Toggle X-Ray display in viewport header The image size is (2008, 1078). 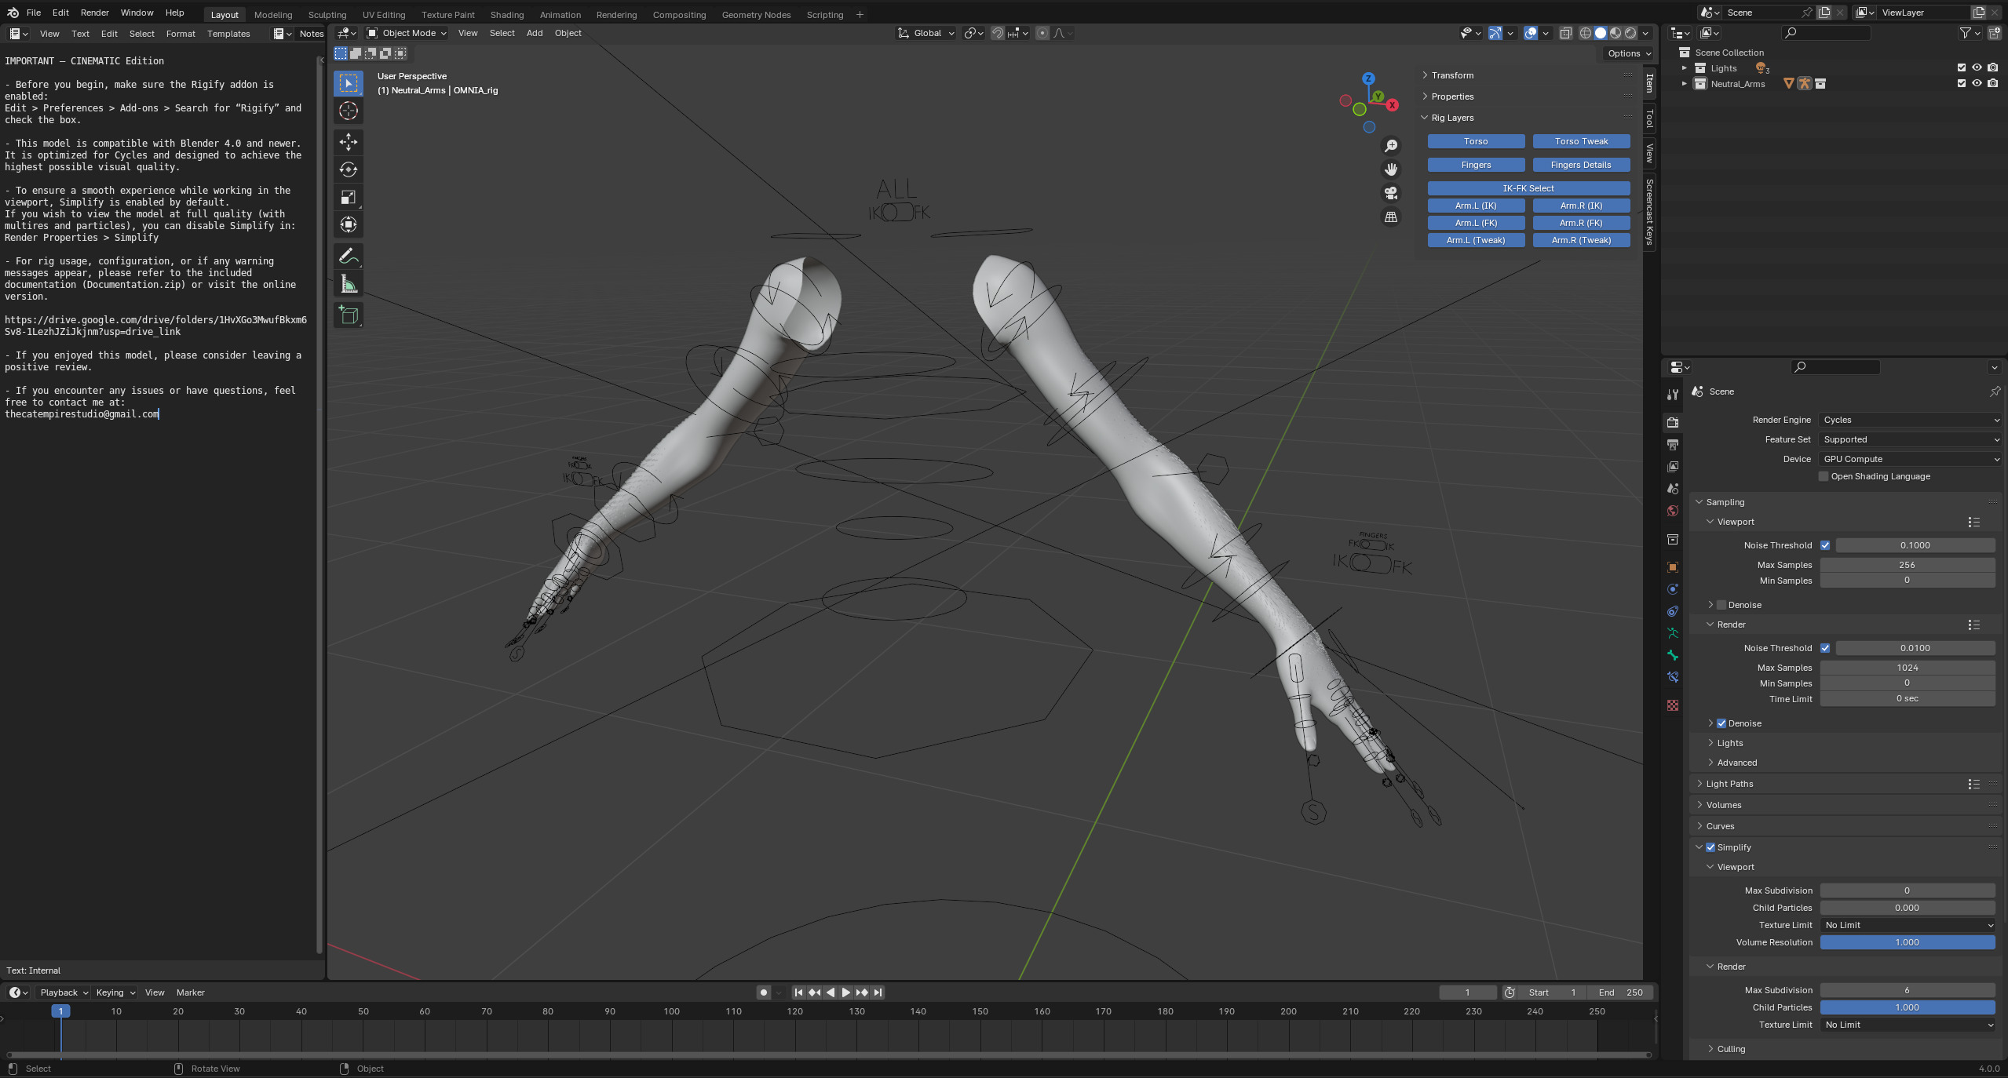pyautogui.click(x=1566, y=33)
